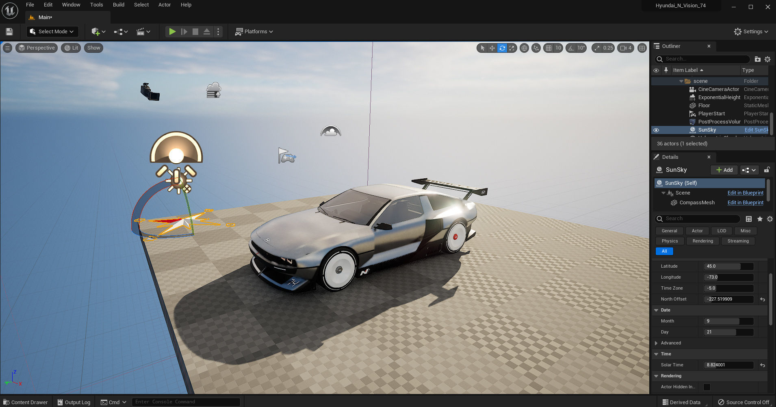Click Edit in Blueprint for CompassMesh
Image resolution: width=776 pixels, height=407 pixels.
click(x=746, y=203)
